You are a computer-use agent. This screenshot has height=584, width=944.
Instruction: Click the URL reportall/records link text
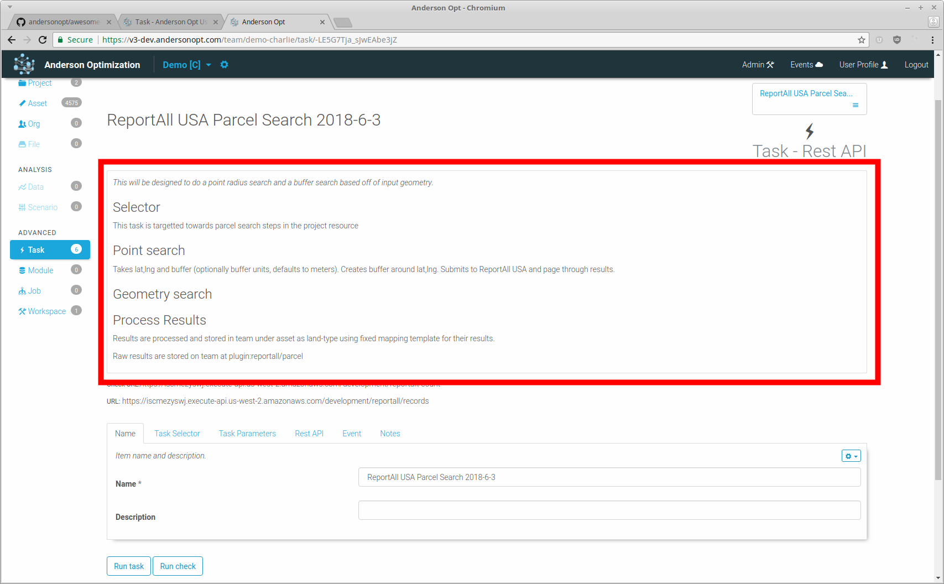[x=275, y=401]
